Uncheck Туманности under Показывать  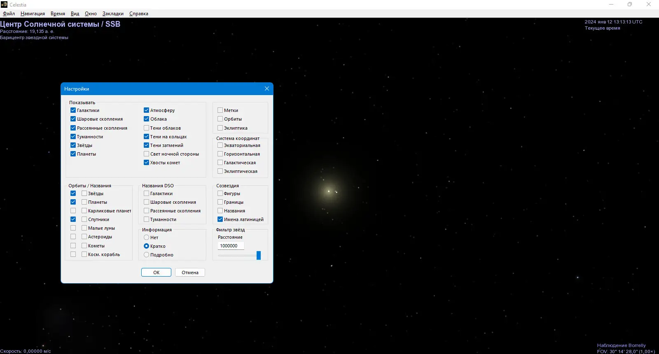(73, 137)
